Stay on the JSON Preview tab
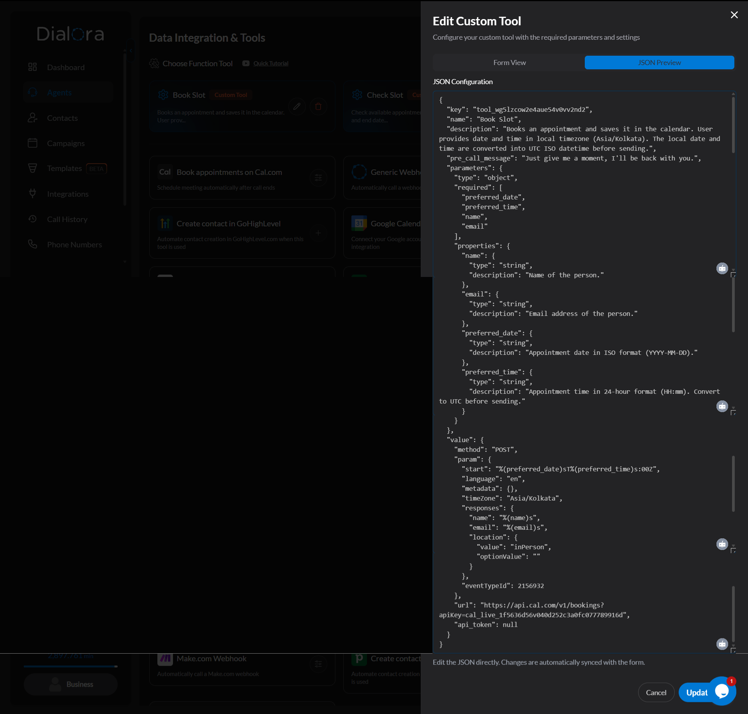Viewport: 748px width, 714px height. point(659,62)
